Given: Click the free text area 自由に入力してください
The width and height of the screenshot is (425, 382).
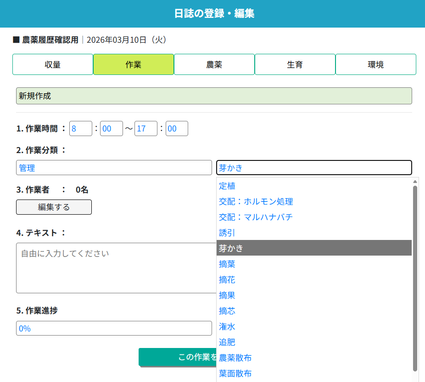Looking at the screenshot, I should click(x=117, y=268).
